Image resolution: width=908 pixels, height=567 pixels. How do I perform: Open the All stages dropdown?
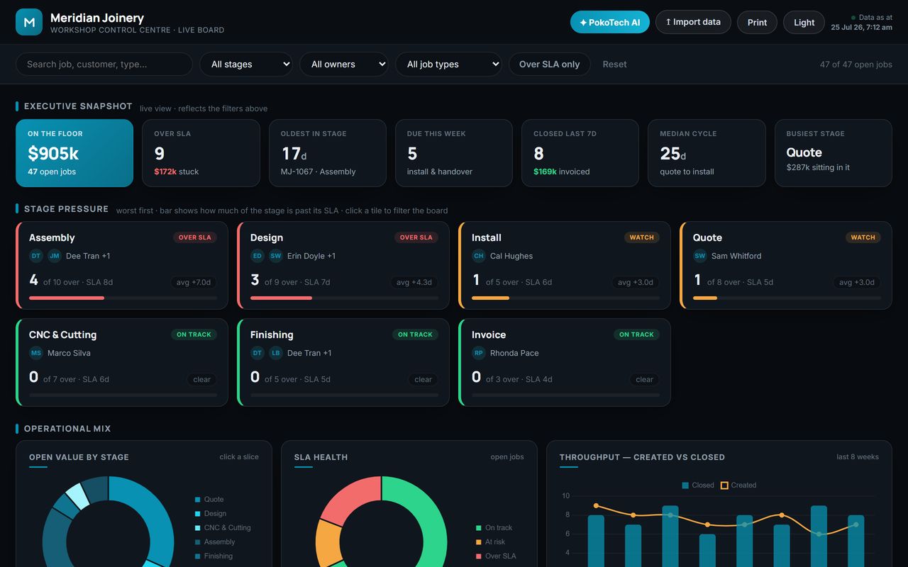coord(246,64)
